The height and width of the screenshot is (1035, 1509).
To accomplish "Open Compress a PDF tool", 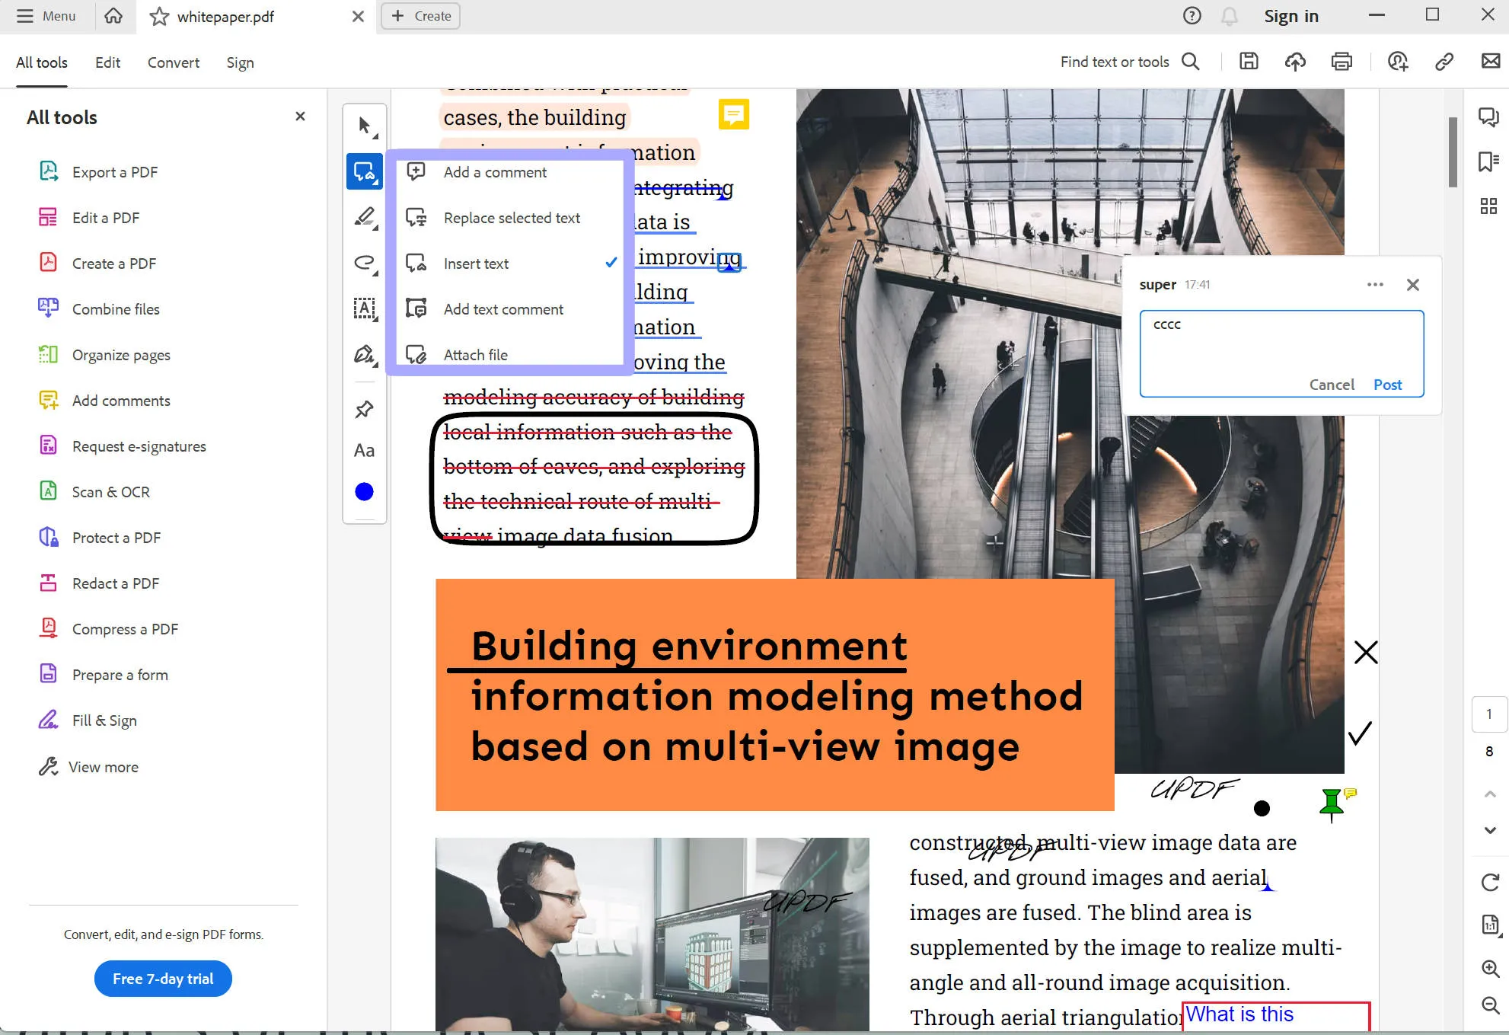I will 108,629.
